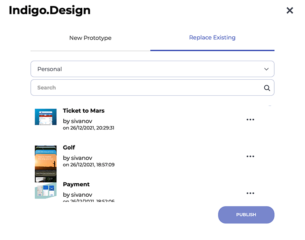Close the Indigo.Design dialog

tap(290, 10)
